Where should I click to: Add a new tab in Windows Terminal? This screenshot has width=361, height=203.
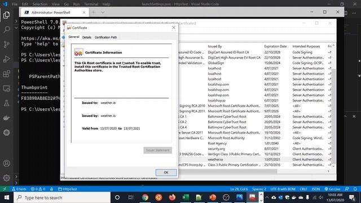point(93,12)
